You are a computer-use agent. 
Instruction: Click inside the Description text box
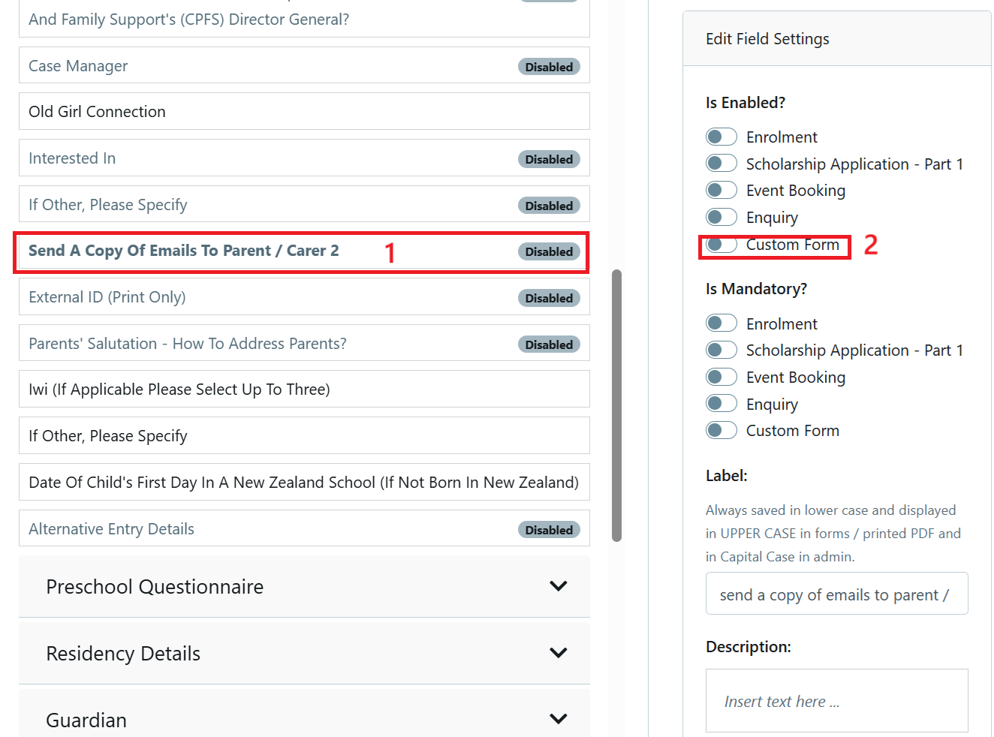[x=836, y=699]
